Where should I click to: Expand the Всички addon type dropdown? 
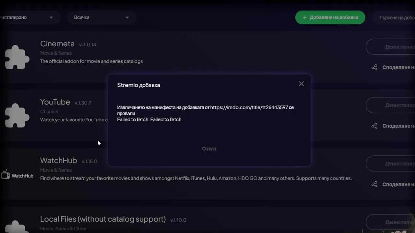point(101,17)
